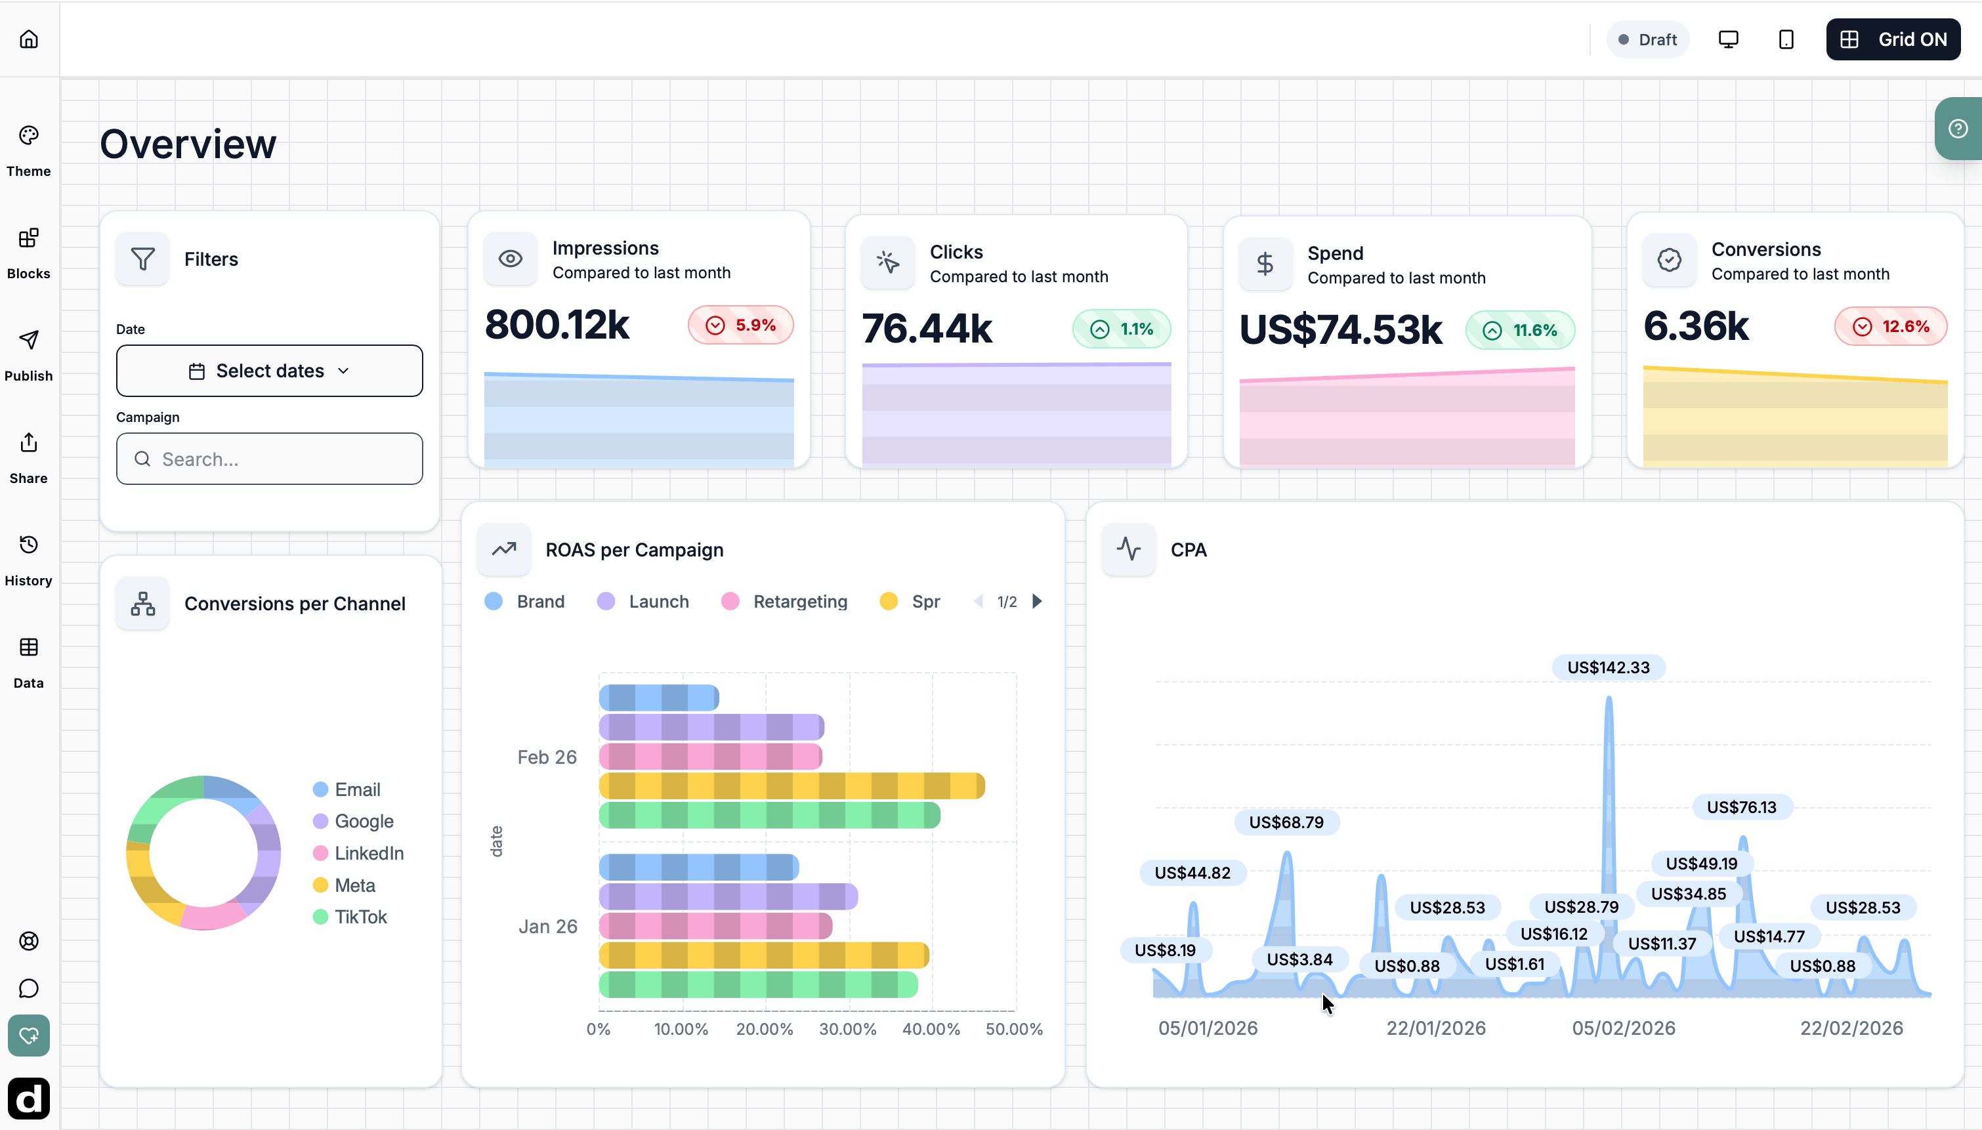Click the Filters funnel icon
This screenshot has width=1982, height=1130.
point(143,259)
